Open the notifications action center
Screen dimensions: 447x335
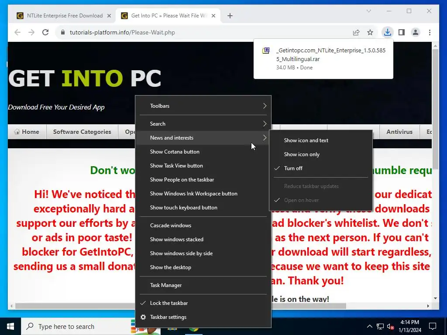(433, 326)
